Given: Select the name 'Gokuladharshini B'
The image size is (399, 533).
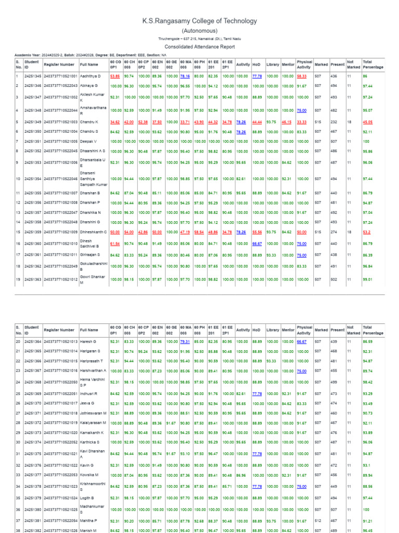Looking at the screenshot, I should 94,266.
